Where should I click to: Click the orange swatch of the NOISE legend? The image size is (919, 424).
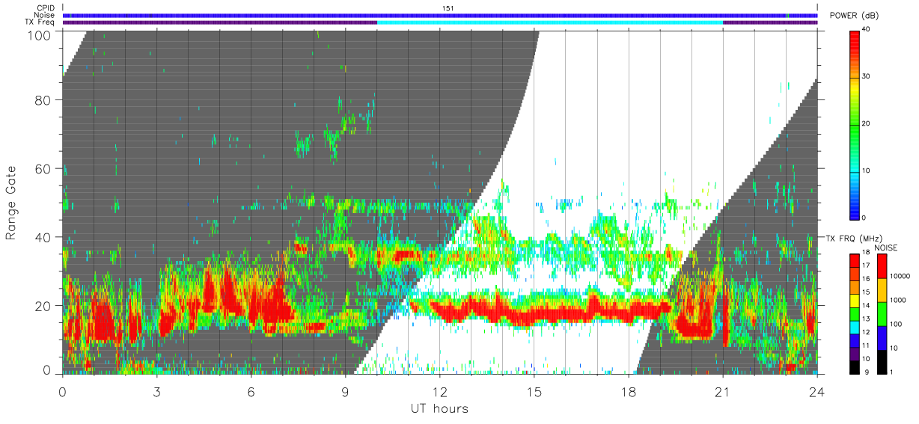tap(881, 290)
